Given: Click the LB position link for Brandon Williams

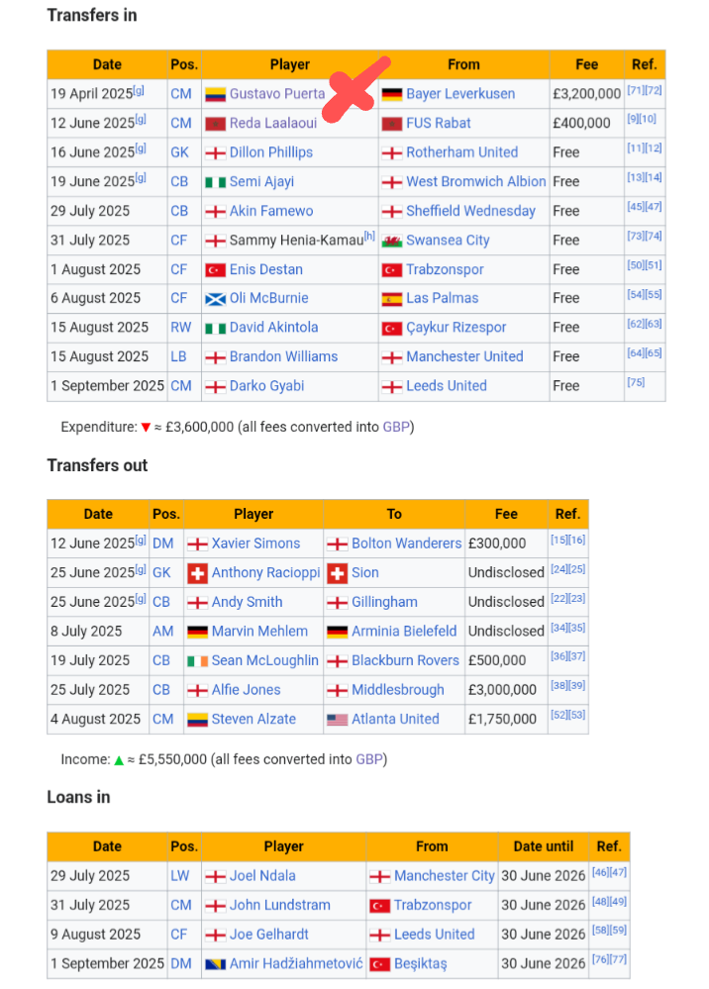Looking at the screenshot, I should 178,357.
